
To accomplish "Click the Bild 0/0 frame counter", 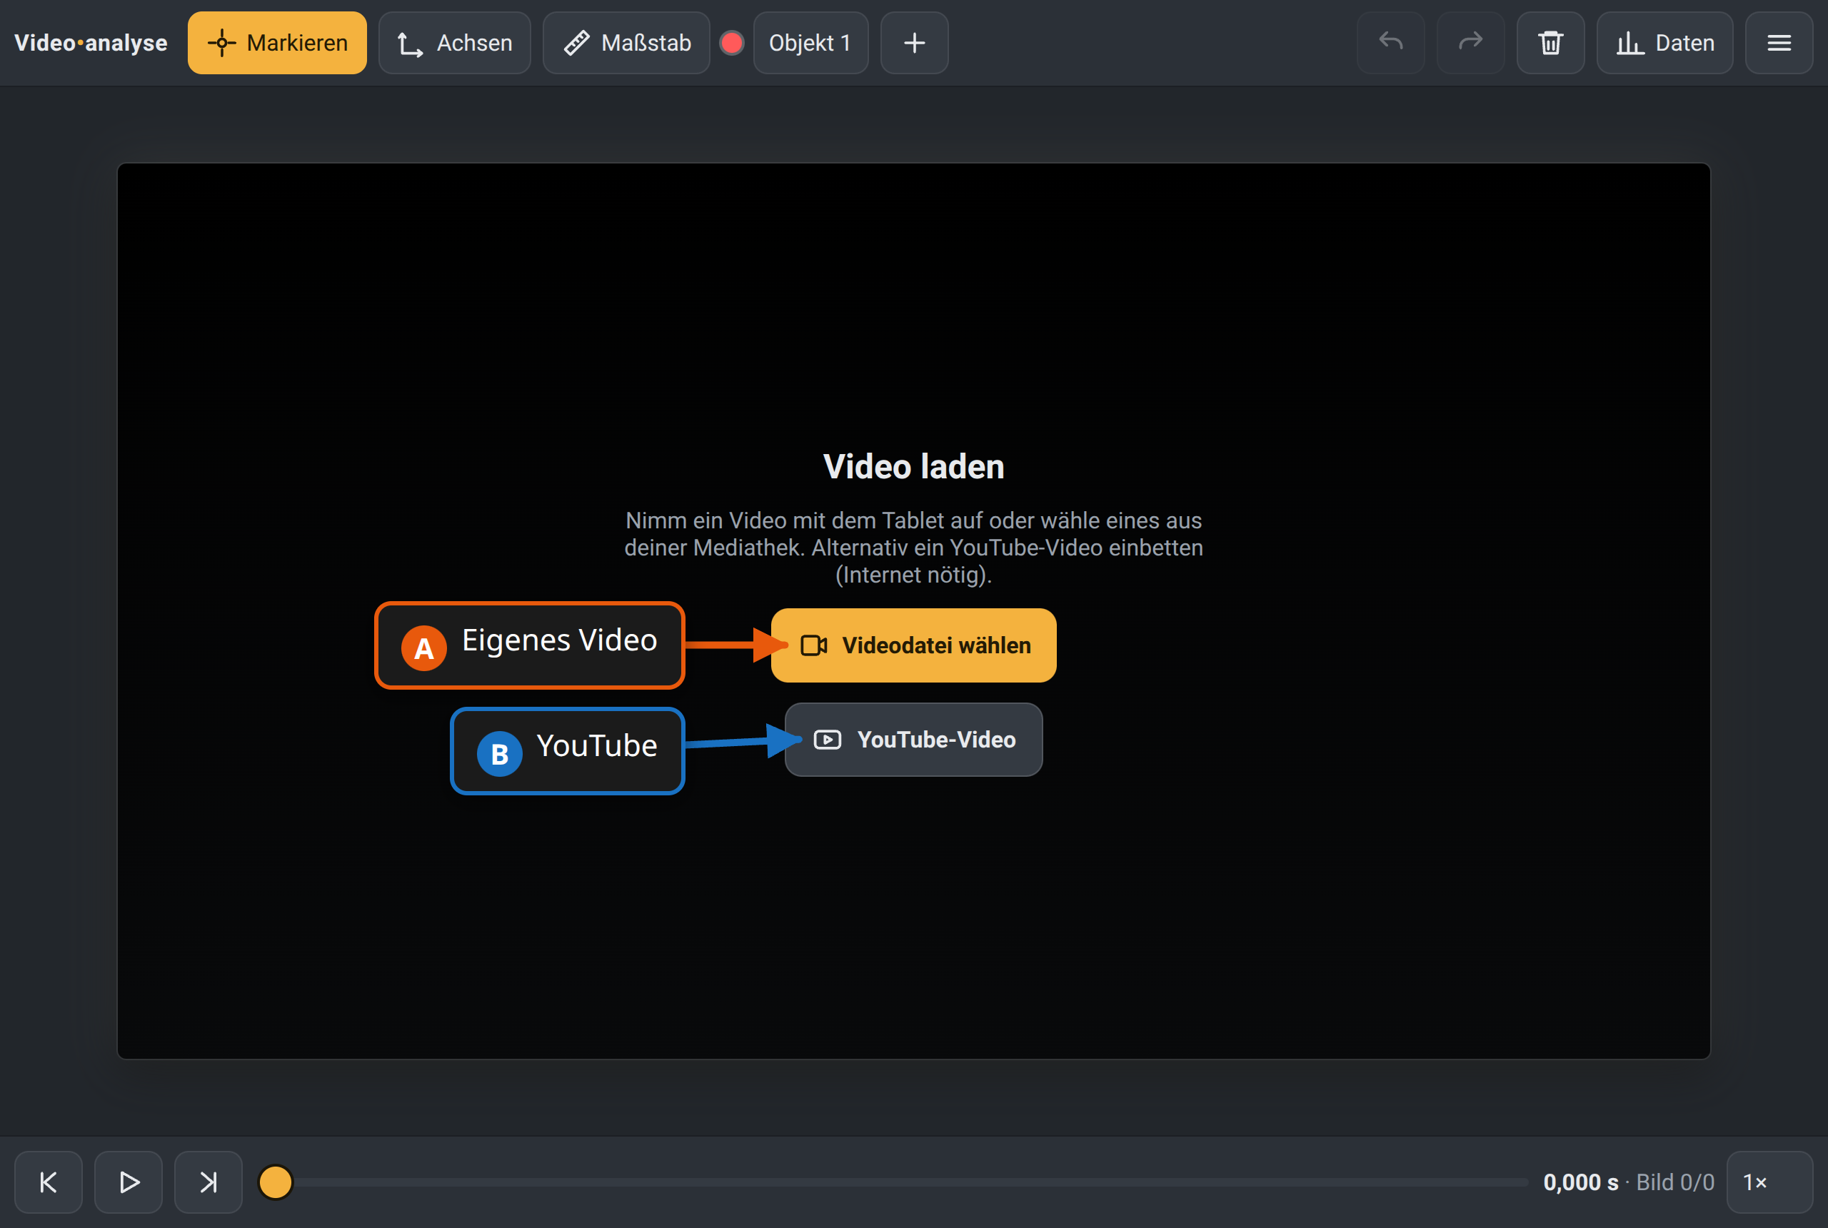I will [x=1675, y=1182].
